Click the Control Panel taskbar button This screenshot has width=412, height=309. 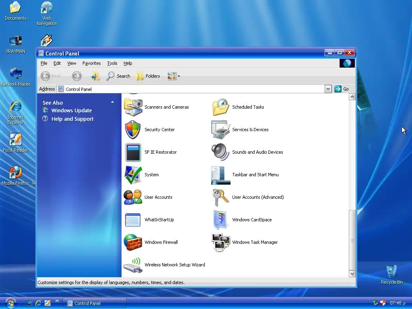click(x=95, y=303)
